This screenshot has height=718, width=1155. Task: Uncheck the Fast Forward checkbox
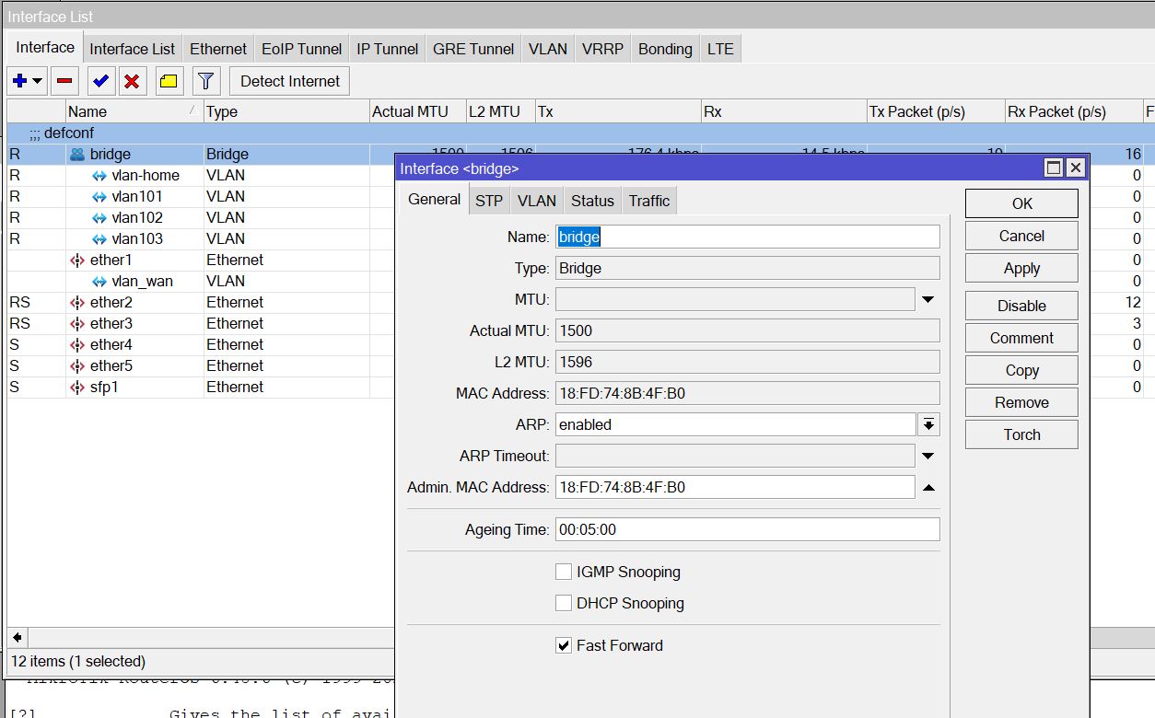pos(564,646)
